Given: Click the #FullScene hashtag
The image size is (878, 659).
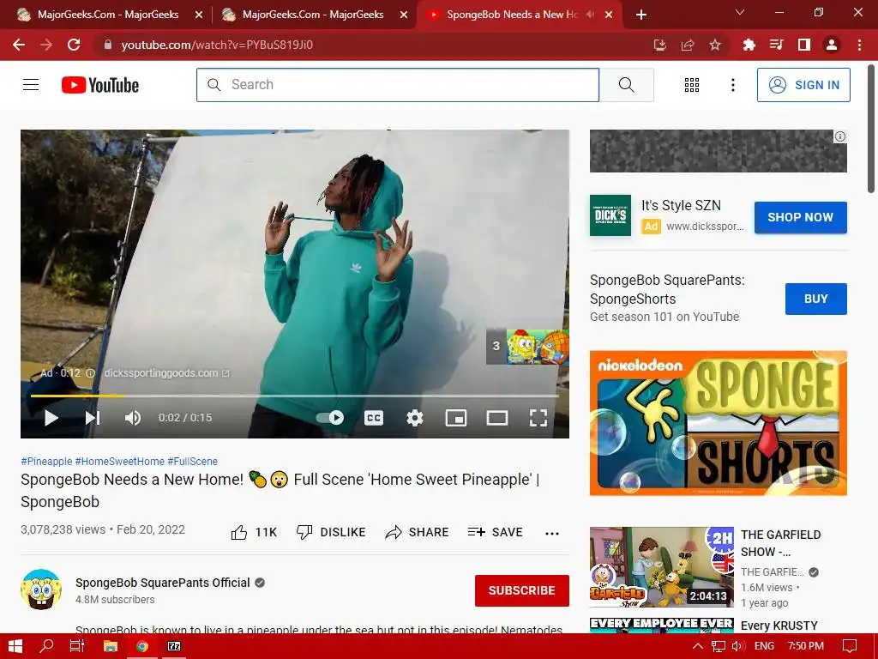Looking at the screenshot, I should tap(193, 461).
